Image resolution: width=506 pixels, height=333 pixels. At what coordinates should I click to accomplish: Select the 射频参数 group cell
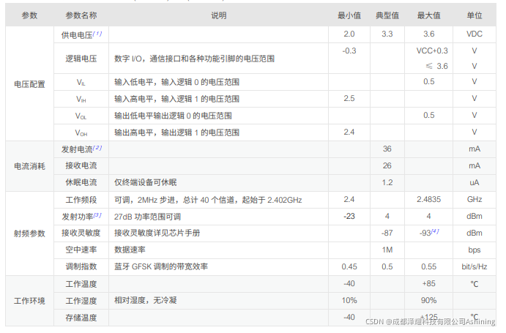[29, 233]
